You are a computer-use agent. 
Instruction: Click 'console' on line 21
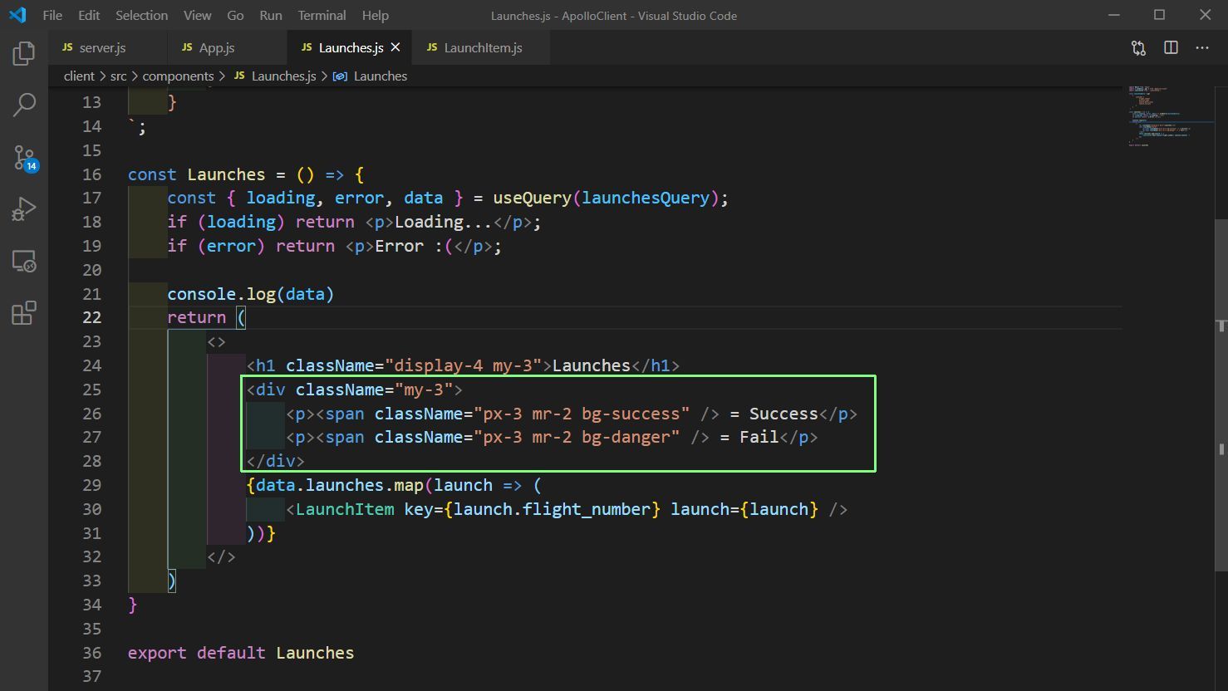pos(202,294)
